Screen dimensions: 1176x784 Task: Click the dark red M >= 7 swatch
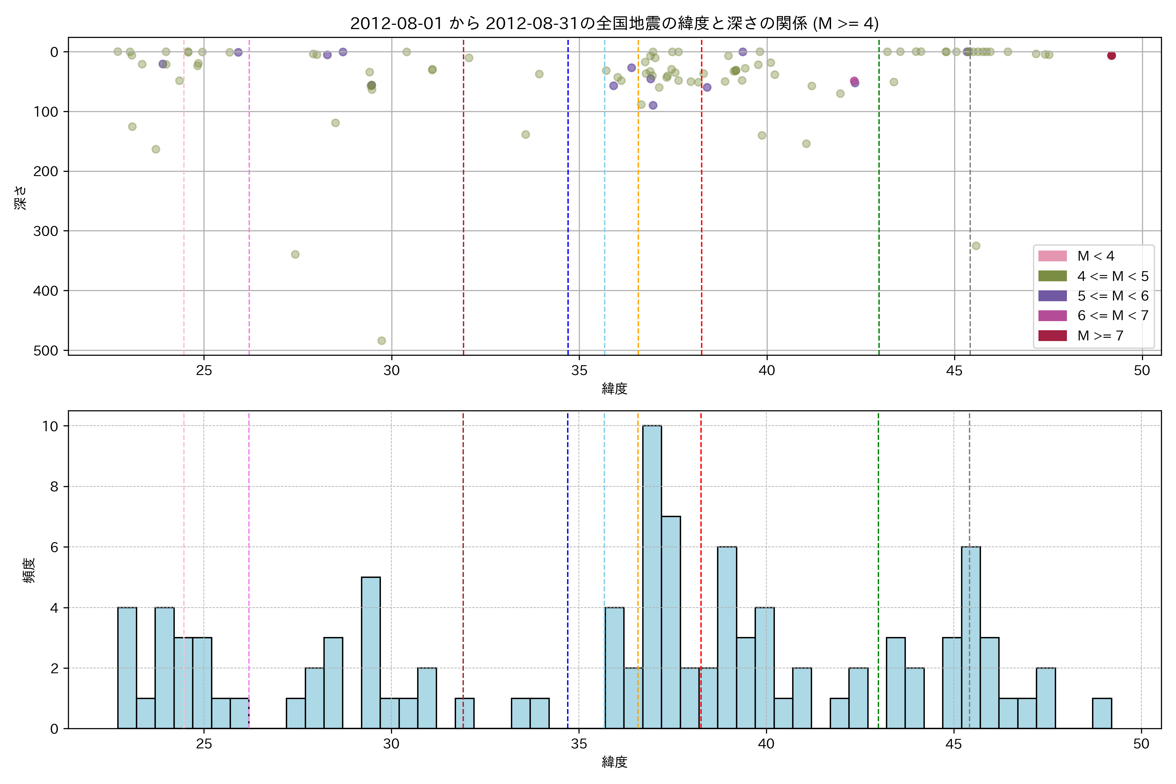coord(1053,335)
